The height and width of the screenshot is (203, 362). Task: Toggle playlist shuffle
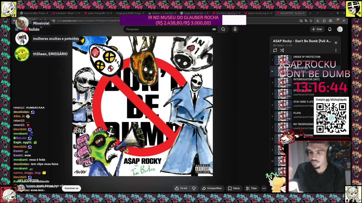[282, 50]
